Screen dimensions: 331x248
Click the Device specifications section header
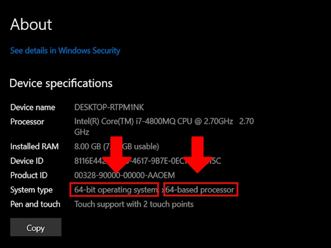pyautogui.click(x=60, y=83)
